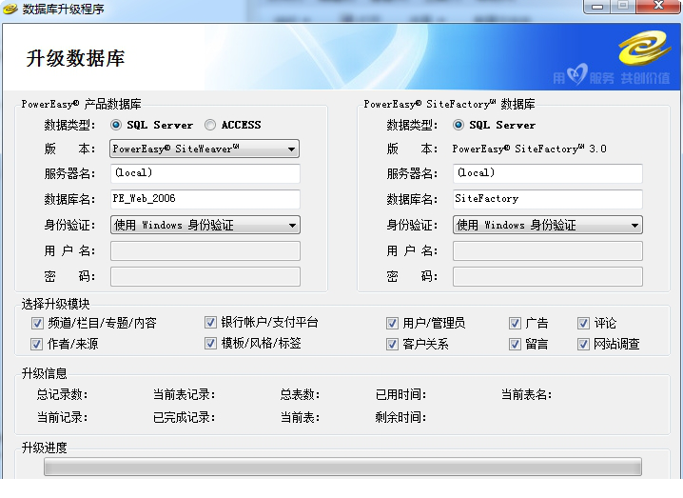Viewport: 683px width, 498px height.
Task: Open the PowerEasy SiteWeaver version dropdown
Action: click(205, 149)
